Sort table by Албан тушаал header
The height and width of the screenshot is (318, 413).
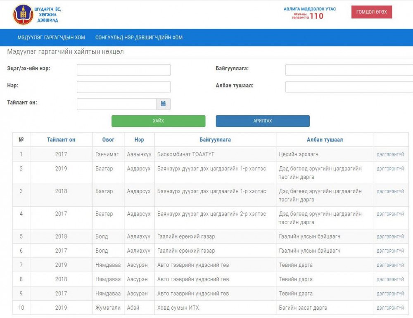[325, 140]
